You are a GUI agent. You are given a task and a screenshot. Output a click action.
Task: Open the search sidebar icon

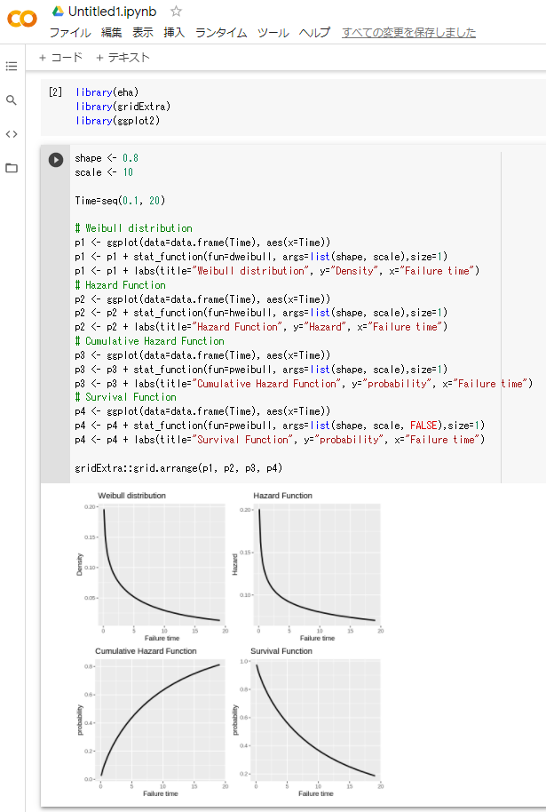(x=12, y=100)
